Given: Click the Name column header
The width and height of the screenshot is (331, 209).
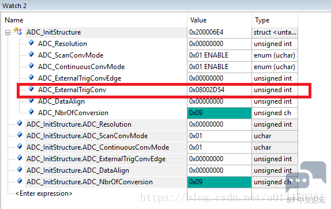Looking at the screenshot, I should pos(14,20).
